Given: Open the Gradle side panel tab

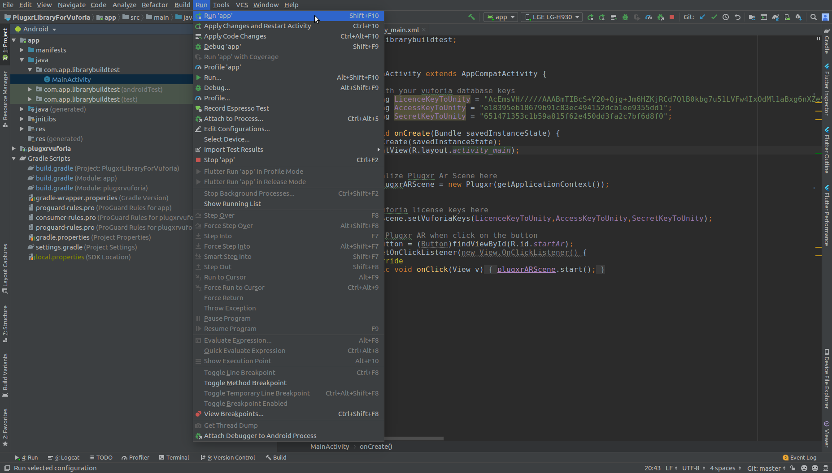Looking at the screenshot, I should click(827, 41).
